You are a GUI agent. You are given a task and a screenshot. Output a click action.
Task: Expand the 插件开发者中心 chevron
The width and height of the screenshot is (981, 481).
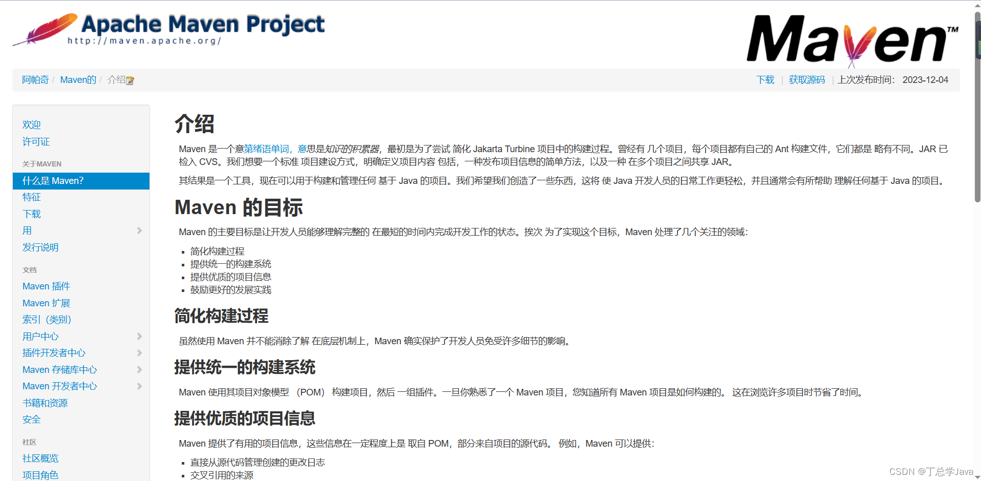pos(139,353)
